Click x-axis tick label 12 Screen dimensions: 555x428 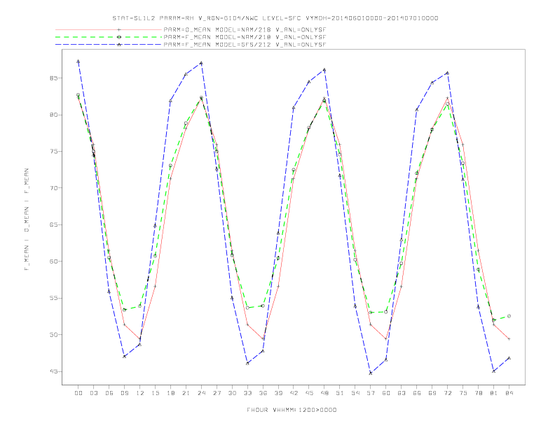[x=140, y=393]
